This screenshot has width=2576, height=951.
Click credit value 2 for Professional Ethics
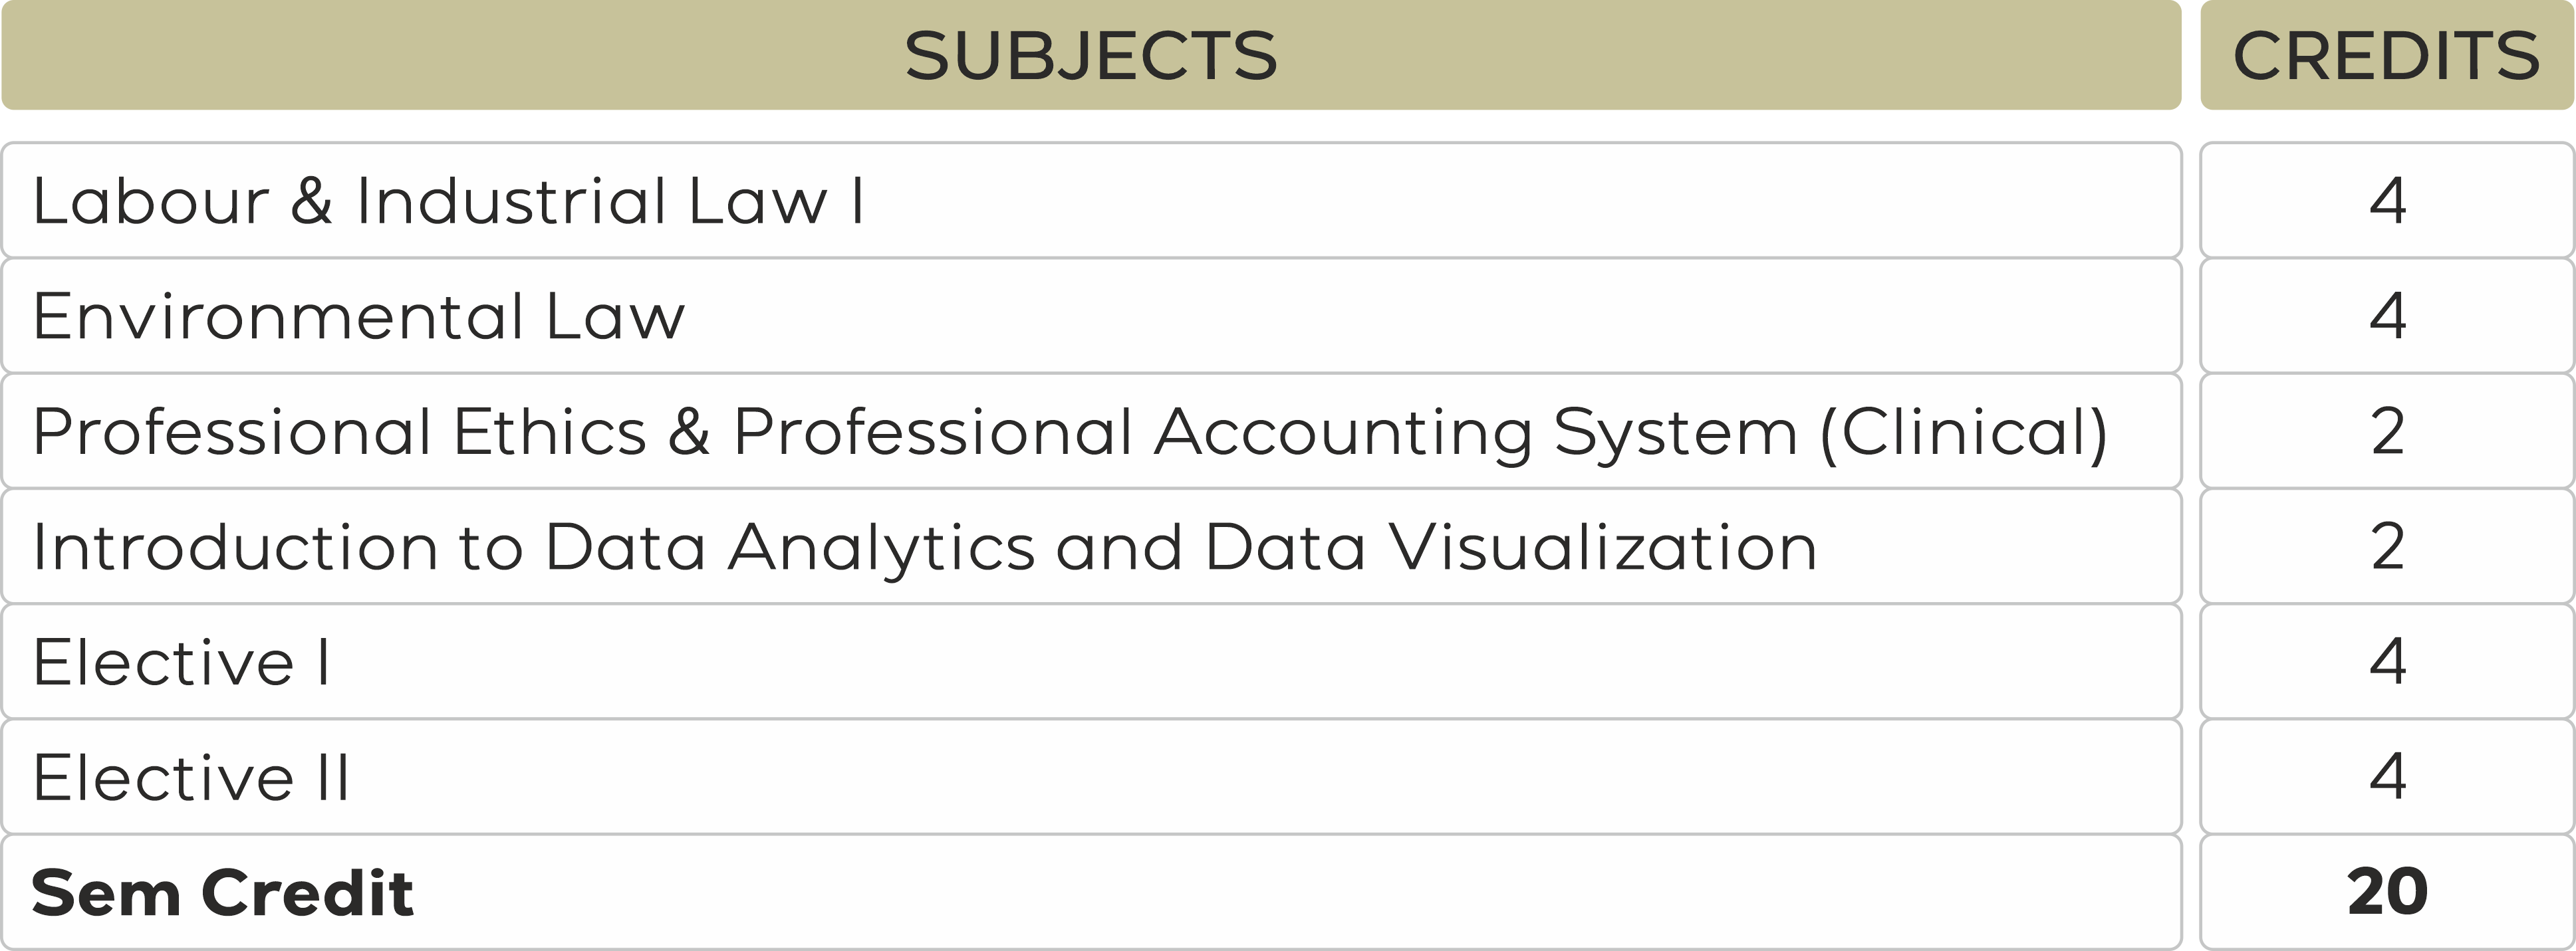2387,431
